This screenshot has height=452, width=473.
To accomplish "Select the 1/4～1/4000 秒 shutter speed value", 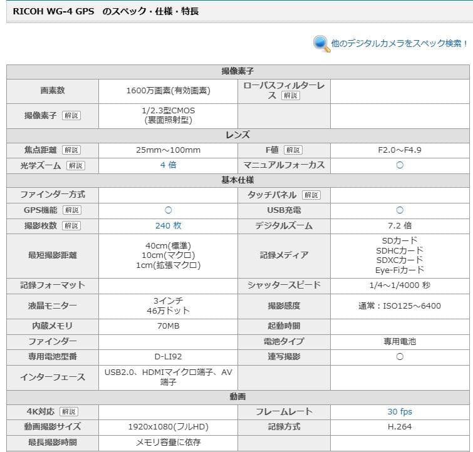I will pos(400,285).
